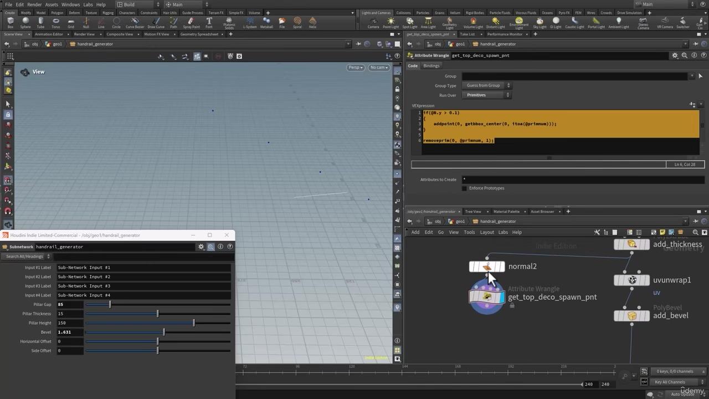
Task: Select the Torus shelf tool
Action: pos(55,22)
